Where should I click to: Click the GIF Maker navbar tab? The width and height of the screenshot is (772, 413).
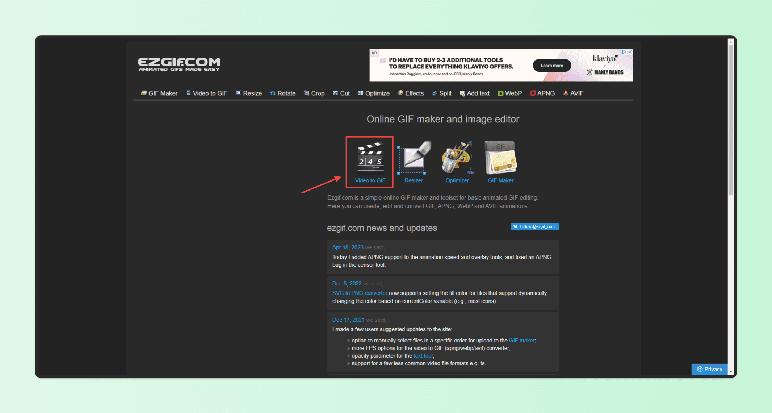(x=160, y=93)
